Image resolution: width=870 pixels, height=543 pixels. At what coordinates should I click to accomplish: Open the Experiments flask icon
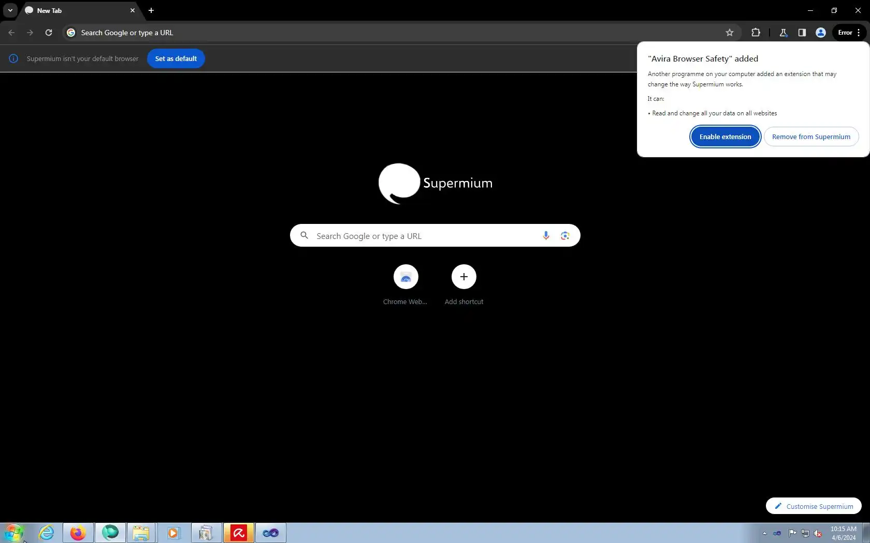[784, 33]
